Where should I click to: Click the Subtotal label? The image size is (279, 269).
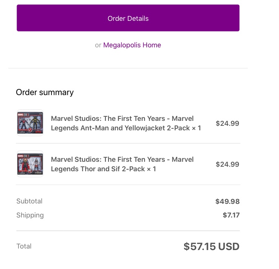tap(29, 201)
